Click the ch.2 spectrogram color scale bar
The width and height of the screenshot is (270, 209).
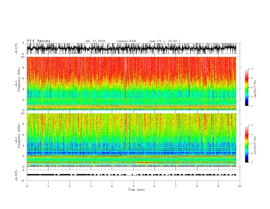pyautogui.click(x=246, y=144)
